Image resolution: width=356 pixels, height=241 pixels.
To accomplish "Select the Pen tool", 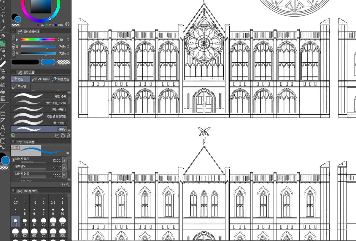I will click(x=3, y=36).
